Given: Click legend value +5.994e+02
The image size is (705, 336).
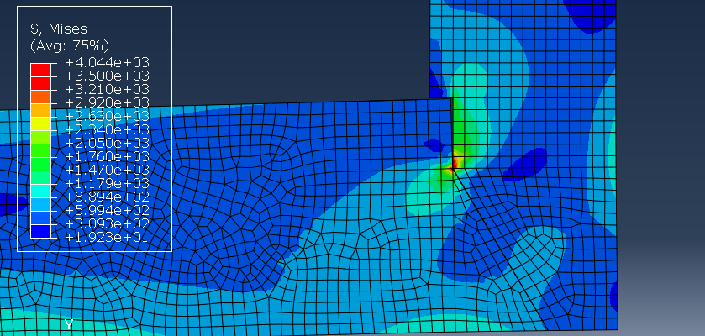Looking at the screenshot, I should point(107,210).
